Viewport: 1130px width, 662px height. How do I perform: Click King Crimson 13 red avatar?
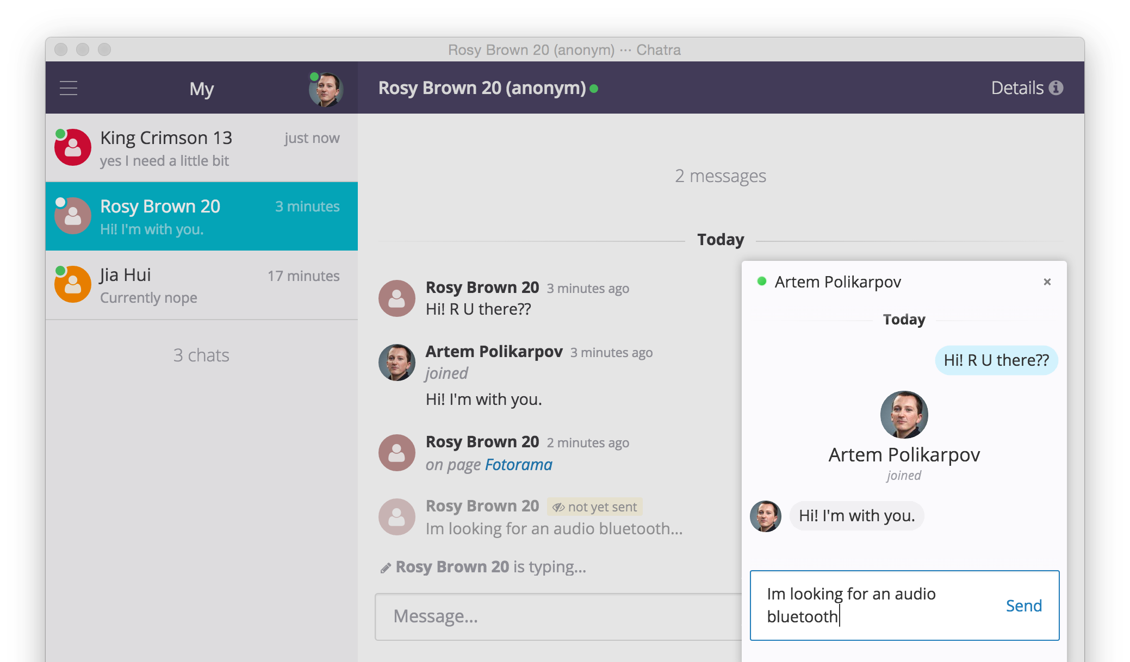73,147
